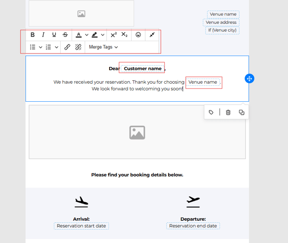Apply superscript formatting
The height and width of the screenshot is (243, 288).
[113, 35]
